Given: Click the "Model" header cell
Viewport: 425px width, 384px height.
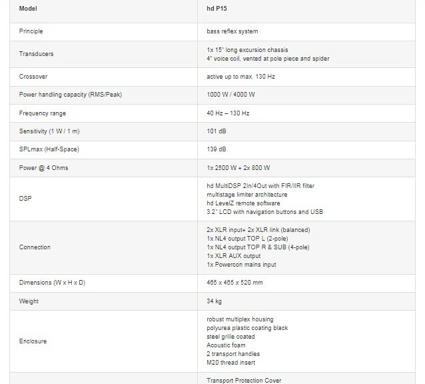Looking at the screenshot, I should [x=28, y=9].
